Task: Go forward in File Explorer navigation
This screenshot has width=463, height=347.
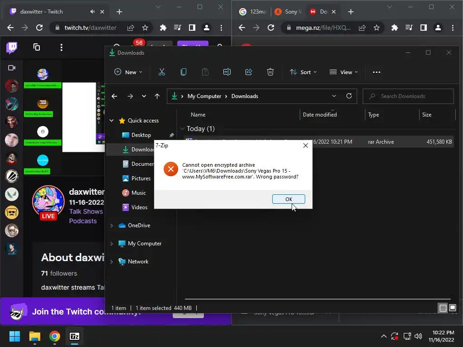Action: click(x=130, y=96)
